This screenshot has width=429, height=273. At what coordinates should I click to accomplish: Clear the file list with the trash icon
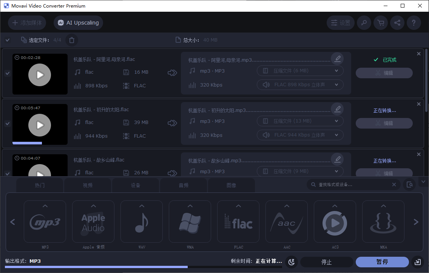tap(72, 40)
